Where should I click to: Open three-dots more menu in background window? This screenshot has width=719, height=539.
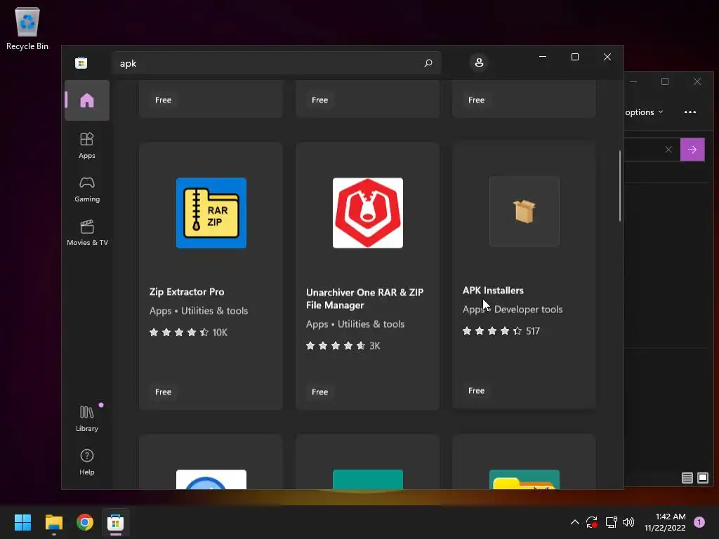(690, 112)
